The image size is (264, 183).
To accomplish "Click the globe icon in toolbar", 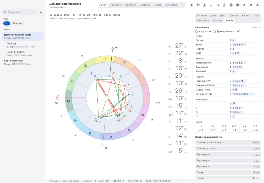I will [238, 5].
